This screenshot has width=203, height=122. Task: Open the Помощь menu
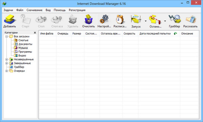pyautogui.click(x=60, y=10)
